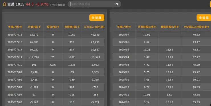The height and width of the screenshot is (106, 211).
Task: Click foreign holding ratio 12.21
Action: point(147,50)
